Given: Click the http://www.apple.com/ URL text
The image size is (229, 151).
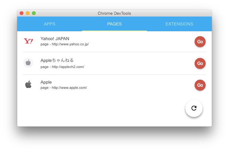Looking at the screenshot, I should 69,88.
